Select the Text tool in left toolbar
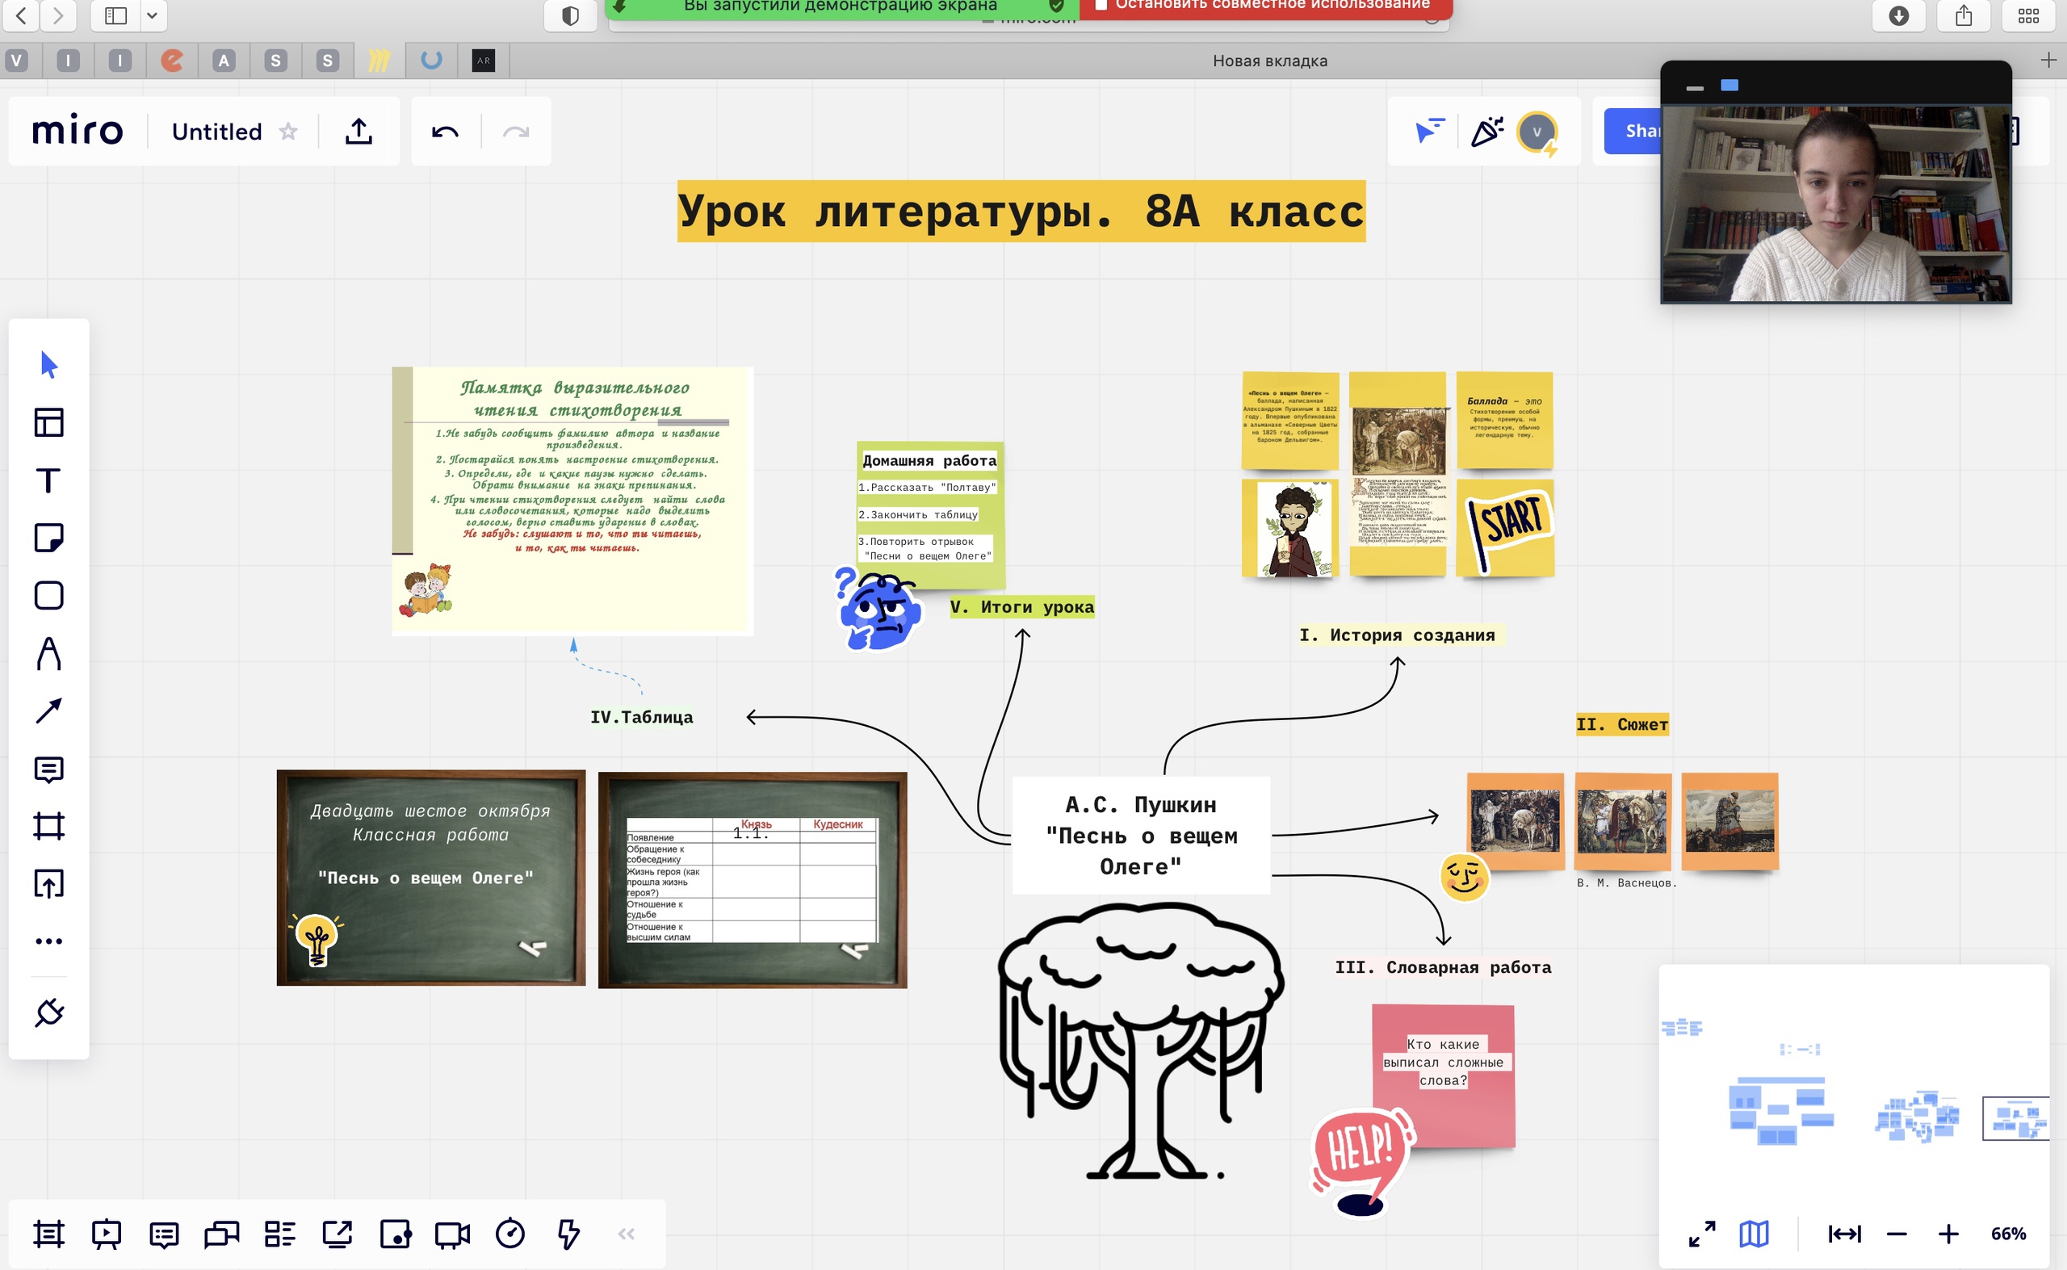Screen dimensions: 2067x1270 (x=48, y=480)
